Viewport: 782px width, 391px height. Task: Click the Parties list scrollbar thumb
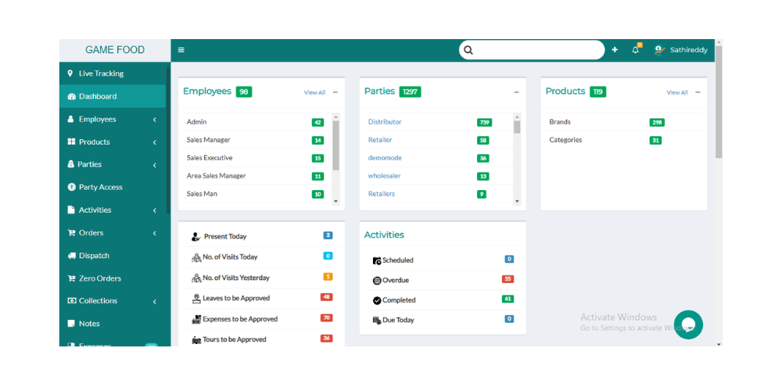tap(517, 127)
